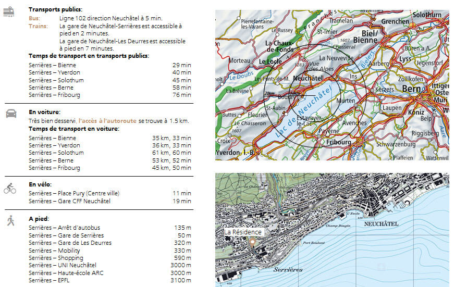Click the value 35 km, 33 min
Screen dimensions: 455x287
tap(171, 138)
